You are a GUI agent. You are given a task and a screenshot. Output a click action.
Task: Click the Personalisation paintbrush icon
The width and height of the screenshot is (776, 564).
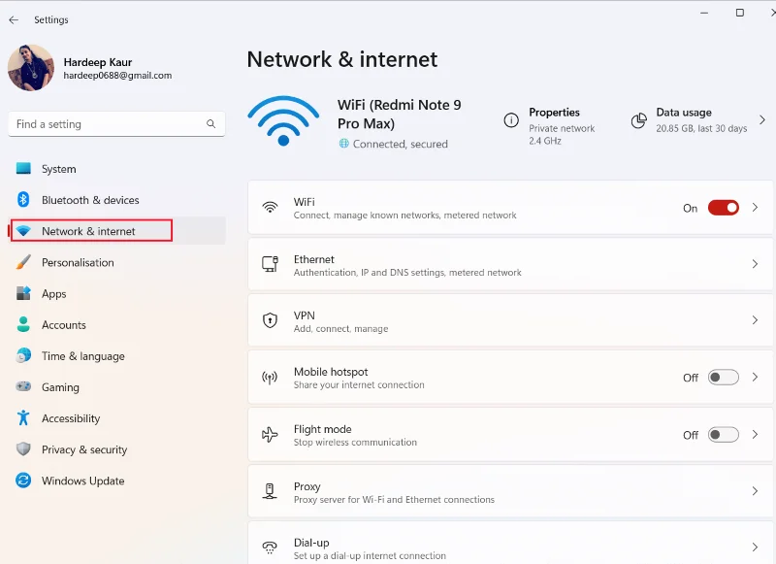(x=23, y=262)
